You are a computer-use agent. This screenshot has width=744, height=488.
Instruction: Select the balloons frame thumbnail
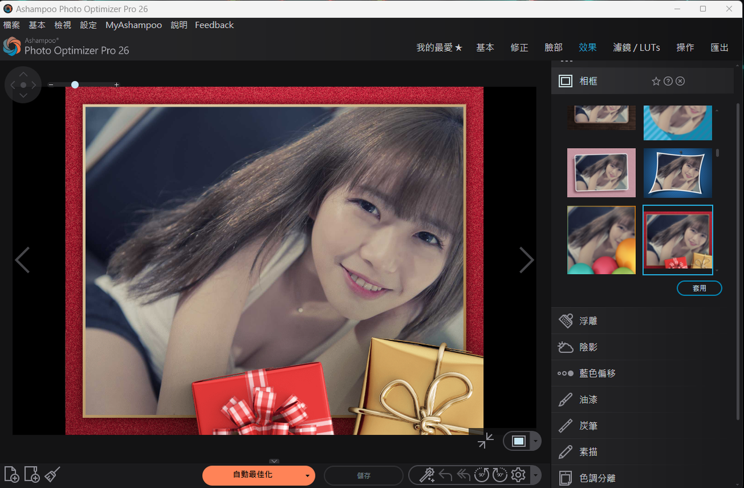pyautogui.click(x=601, y=240)
